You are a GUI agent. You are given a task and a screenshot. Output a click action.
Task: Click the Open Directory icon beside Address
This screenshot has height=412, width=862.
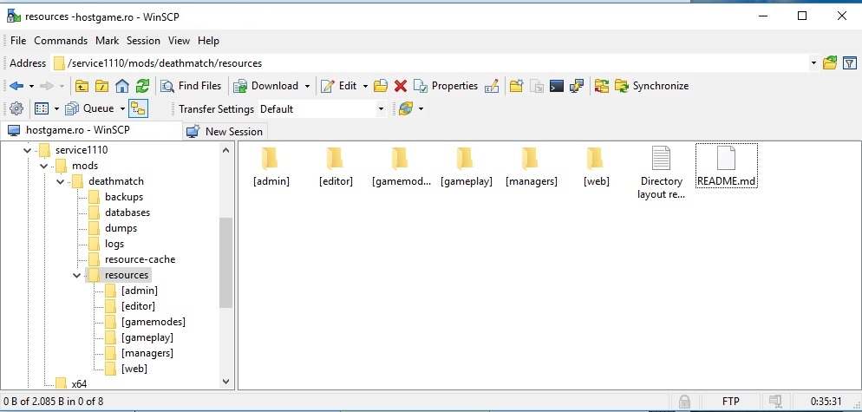coord(830,62)
